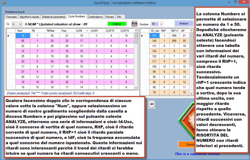This screenshot has width=250, height=160.
Task: Select ID_Usc cell 141 in right table
Action: pos(154,36)
